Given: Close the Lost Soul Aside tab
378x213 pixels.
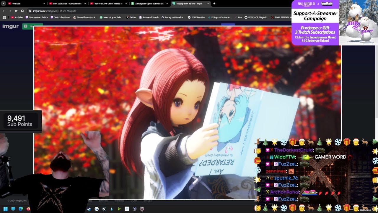Looking at the screenshot, I should pos(85,4).
